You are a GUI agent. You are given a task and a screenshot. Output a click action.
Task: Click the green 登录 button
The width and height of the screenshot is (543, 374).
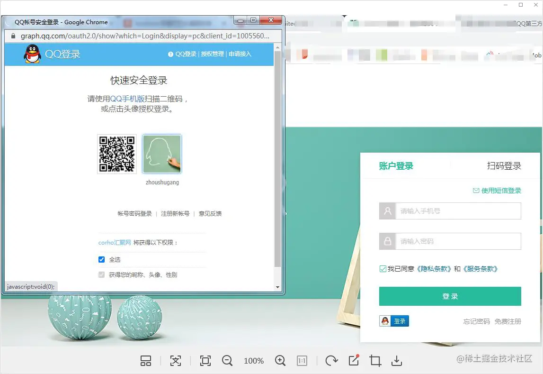tap(450, 296)
